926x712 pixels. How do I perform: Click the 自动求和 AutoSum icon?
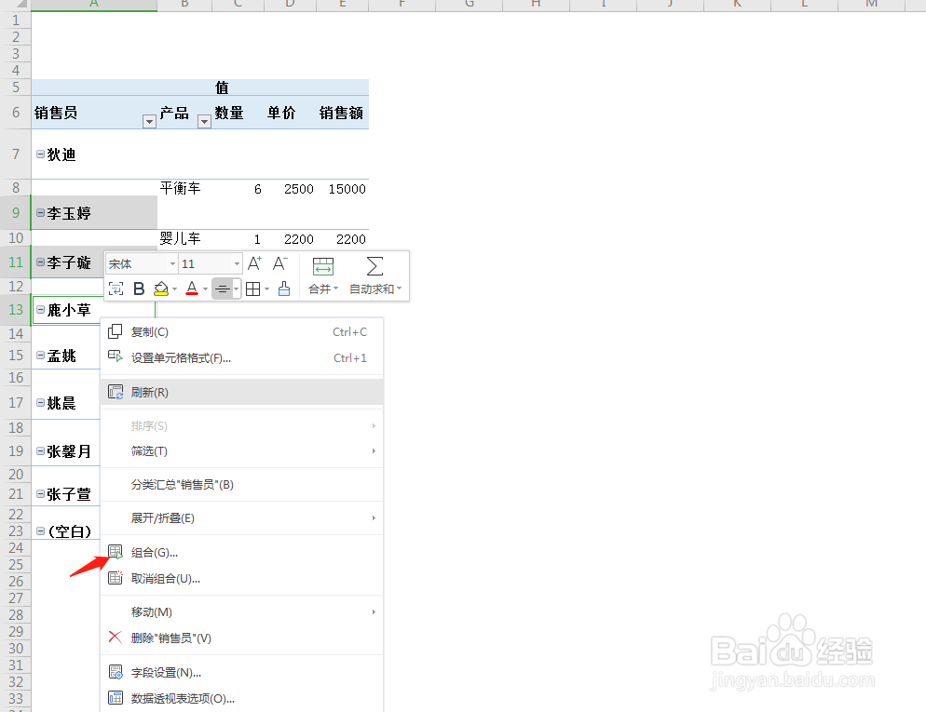pyautogui.click(x=374, y=265)
